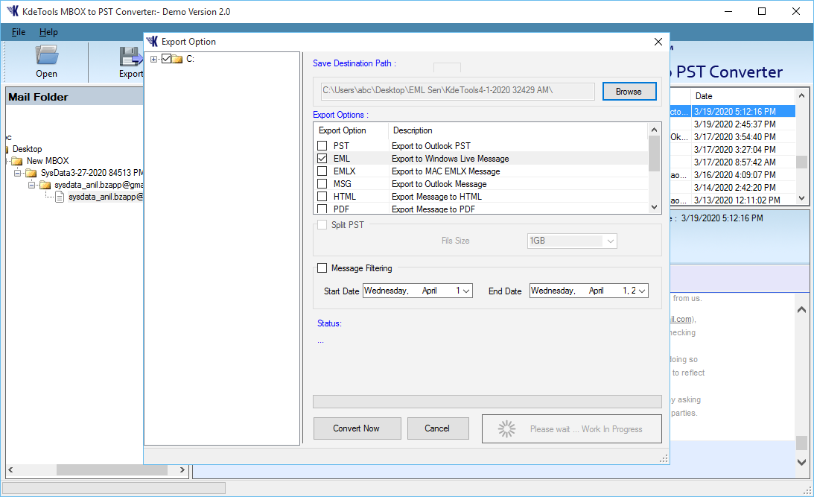Screen dimensions: 814x497
Task: Check the PDF export option
Action: pyautogui.click(x=322, y=209)
